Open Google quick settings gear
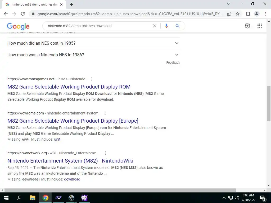The image size is (271, 203). (247, 26)
